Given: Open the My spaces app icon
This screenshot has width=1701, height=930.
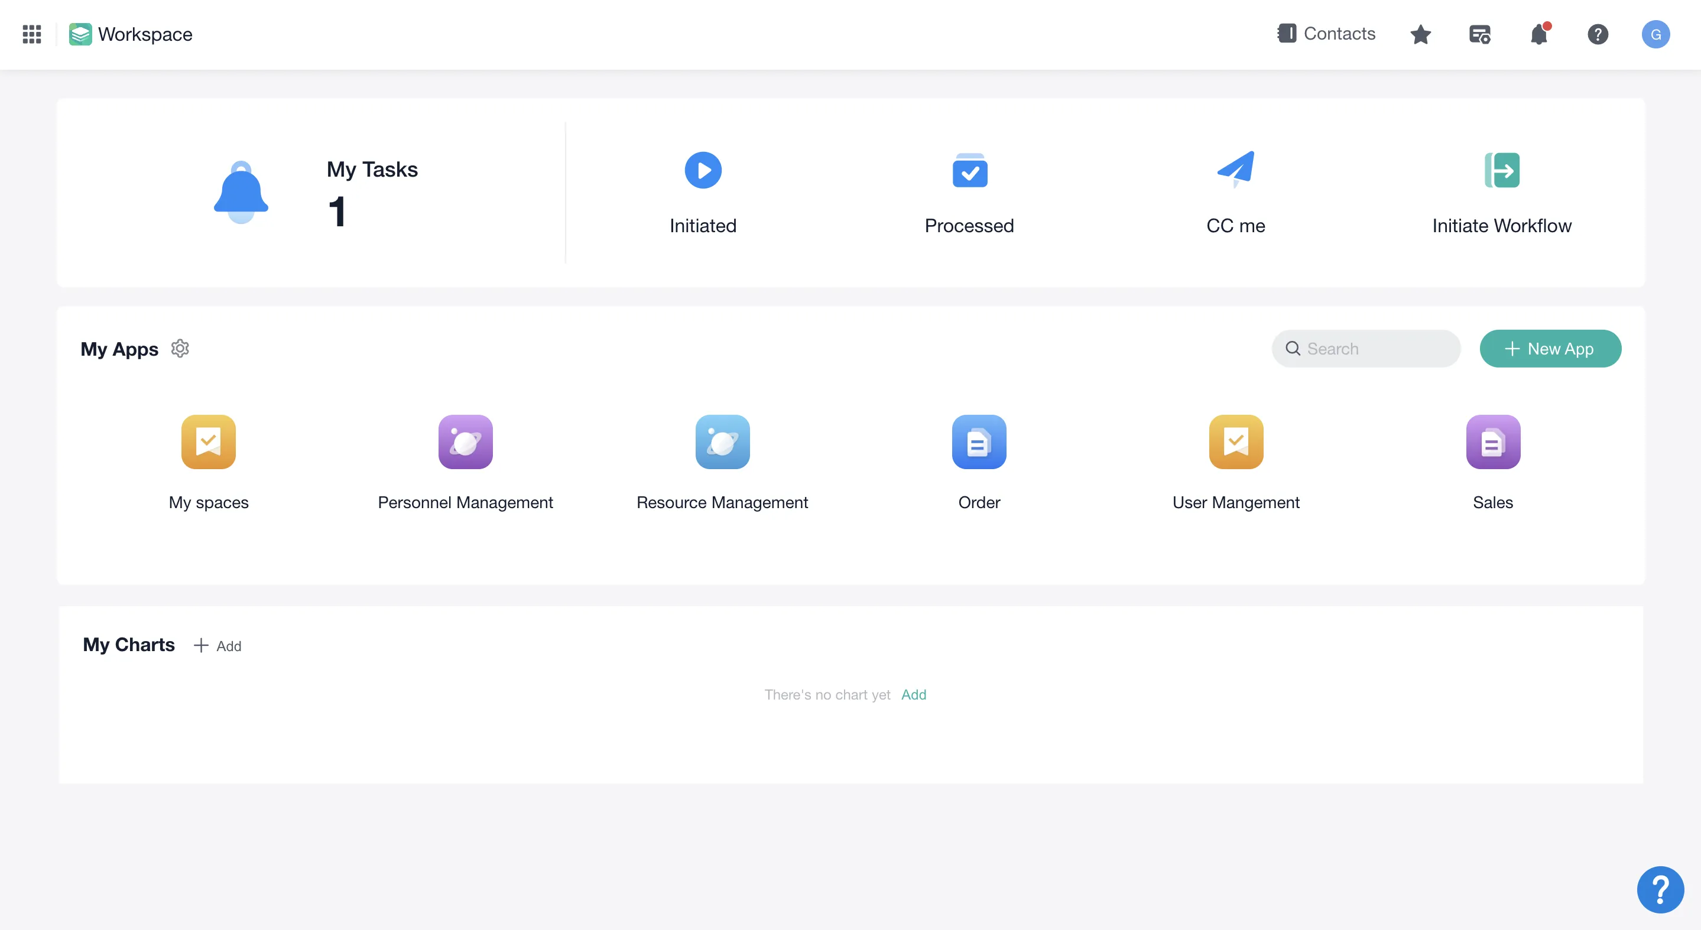Looking at the screenshot, I should 208,441.
